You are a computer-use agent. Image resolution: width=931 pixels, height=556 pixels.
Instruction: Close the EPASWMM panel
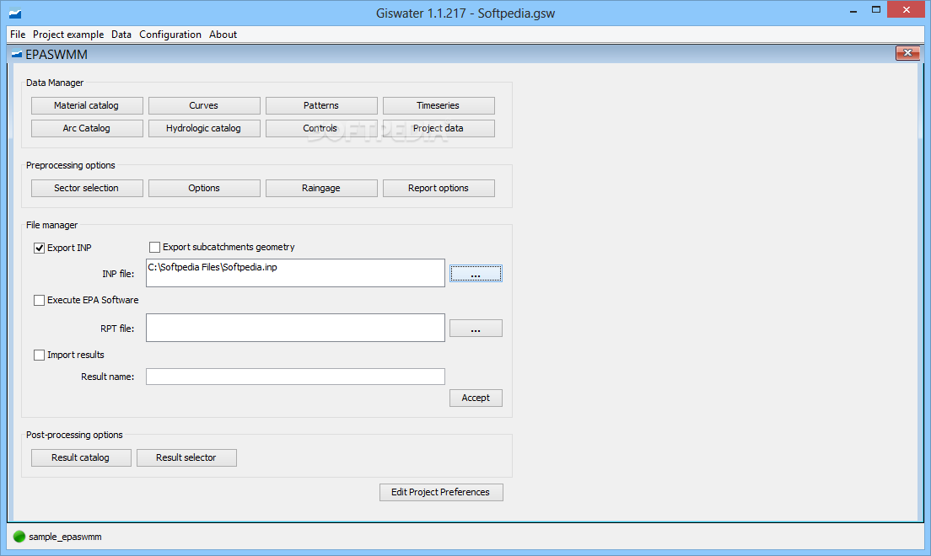908,53
